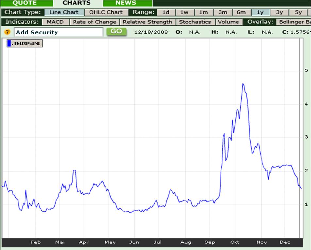Add the MACD indicator

tap(55, 22)
